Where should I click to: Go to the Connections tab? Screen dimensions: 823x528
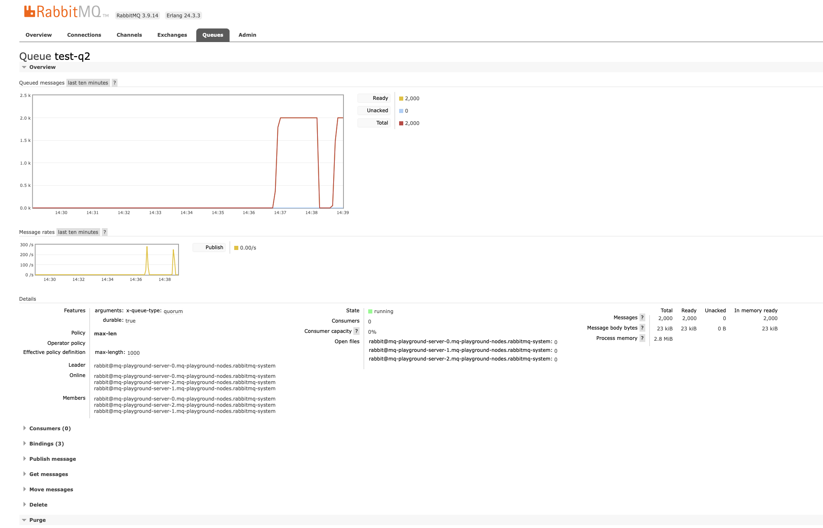(84, 35)
